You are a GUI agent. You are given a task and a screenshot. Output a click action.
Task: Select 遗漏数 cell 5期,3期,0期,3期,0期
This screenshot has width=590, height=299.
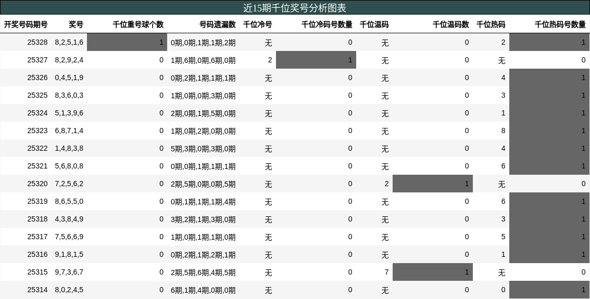pos(203,149)
